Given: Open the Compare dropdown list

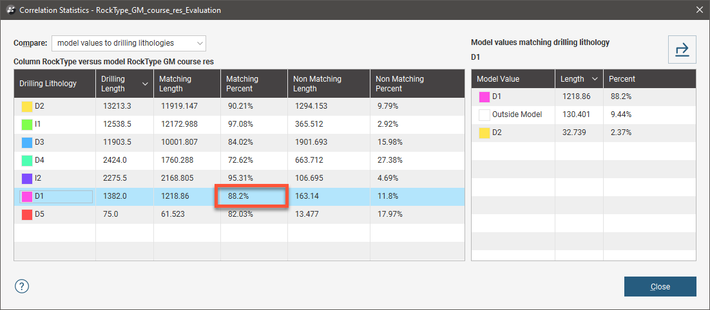Looking at the screenshot, I should click(129, 43).
